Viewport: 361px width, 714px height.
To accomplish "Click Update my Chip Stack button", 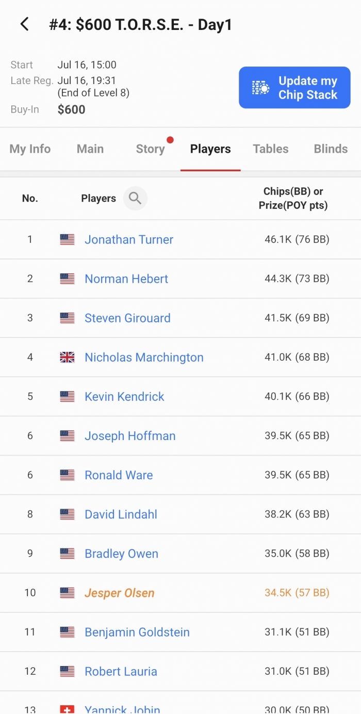I will coord(294,88).
